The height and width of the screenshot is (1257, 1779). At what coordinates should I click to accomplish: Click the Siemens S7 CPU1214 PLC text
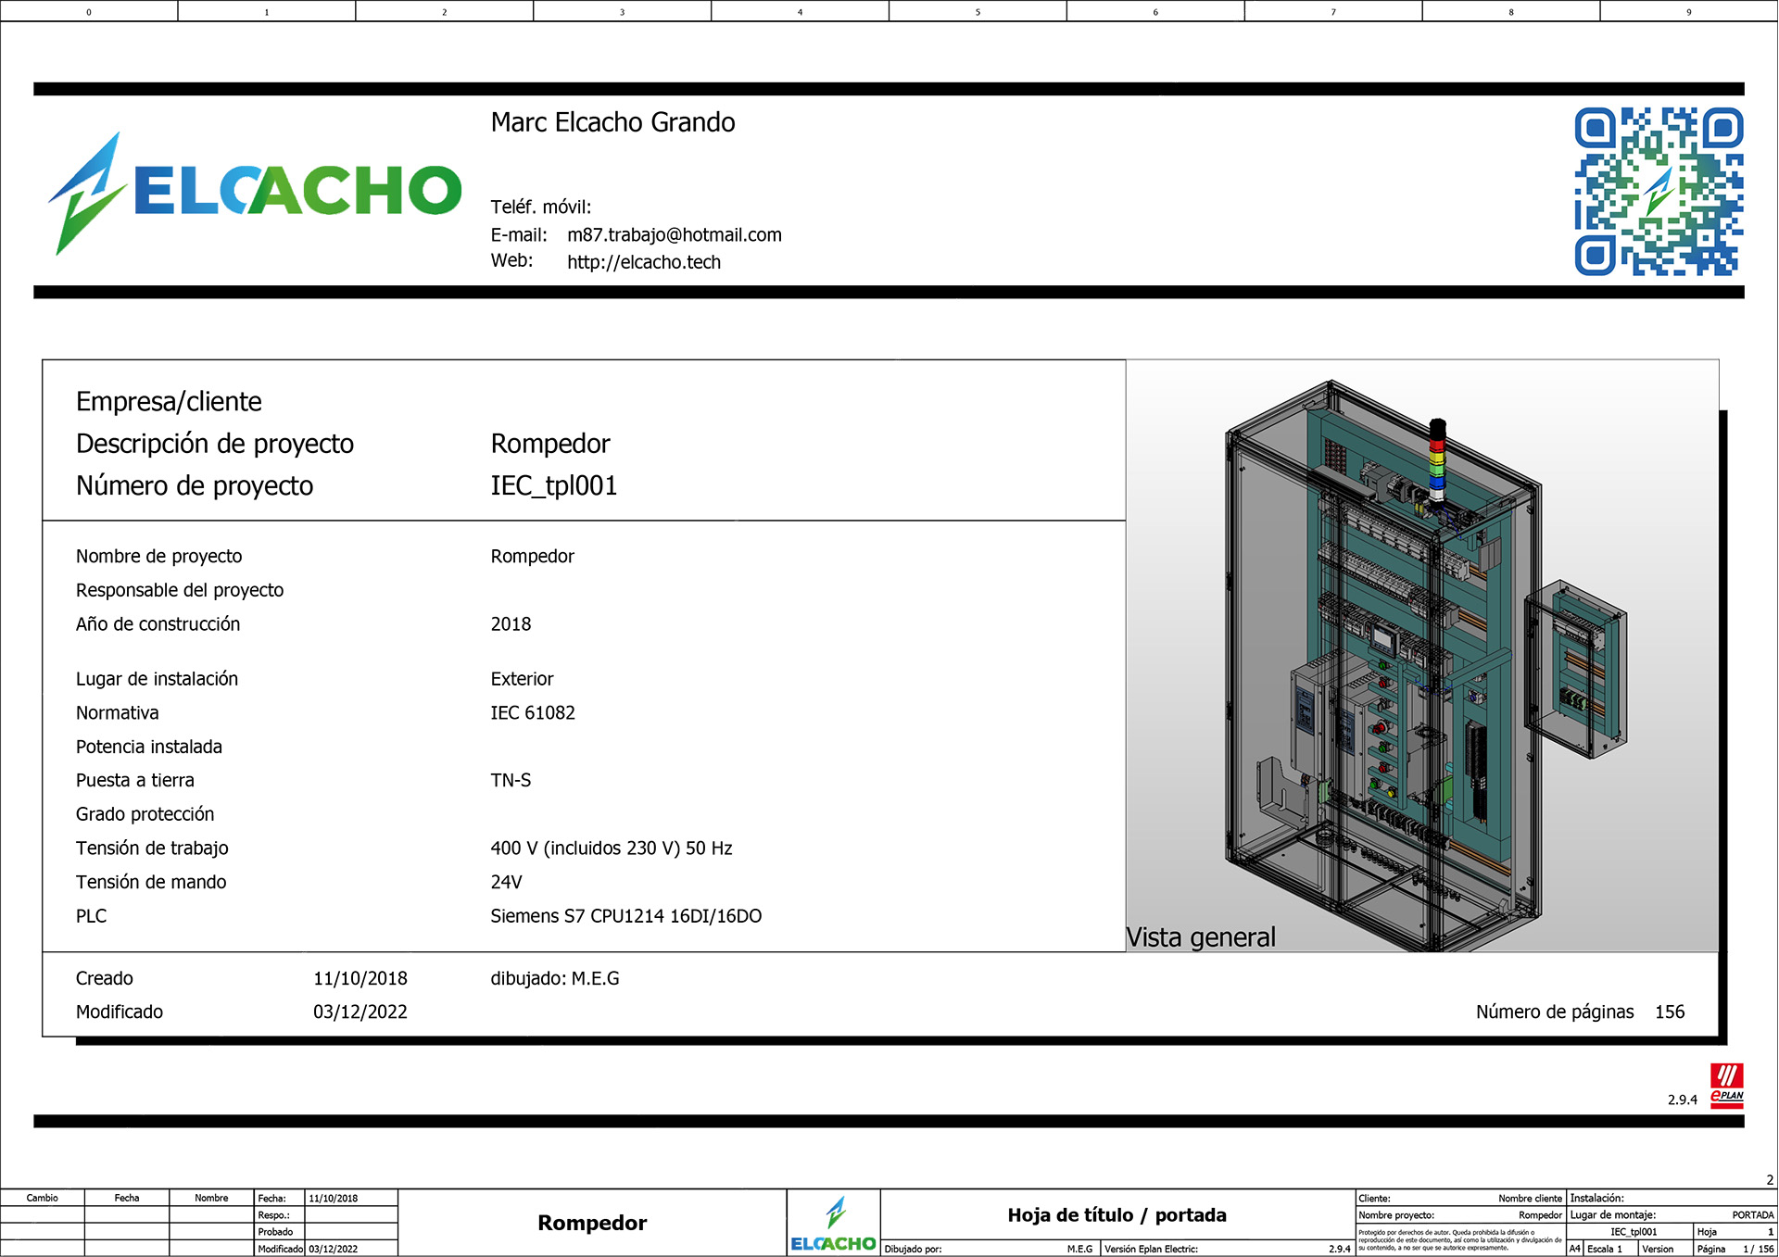[x=625, y=916]
